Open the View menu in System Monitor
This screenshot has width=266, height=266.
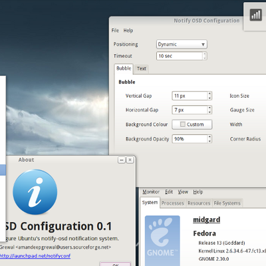coord(183,192)
